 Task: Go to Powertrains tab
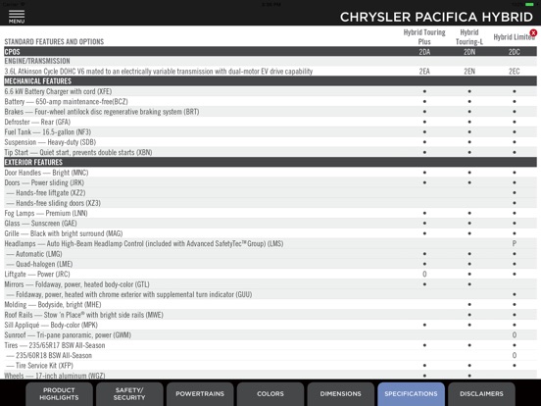[200, 393]
